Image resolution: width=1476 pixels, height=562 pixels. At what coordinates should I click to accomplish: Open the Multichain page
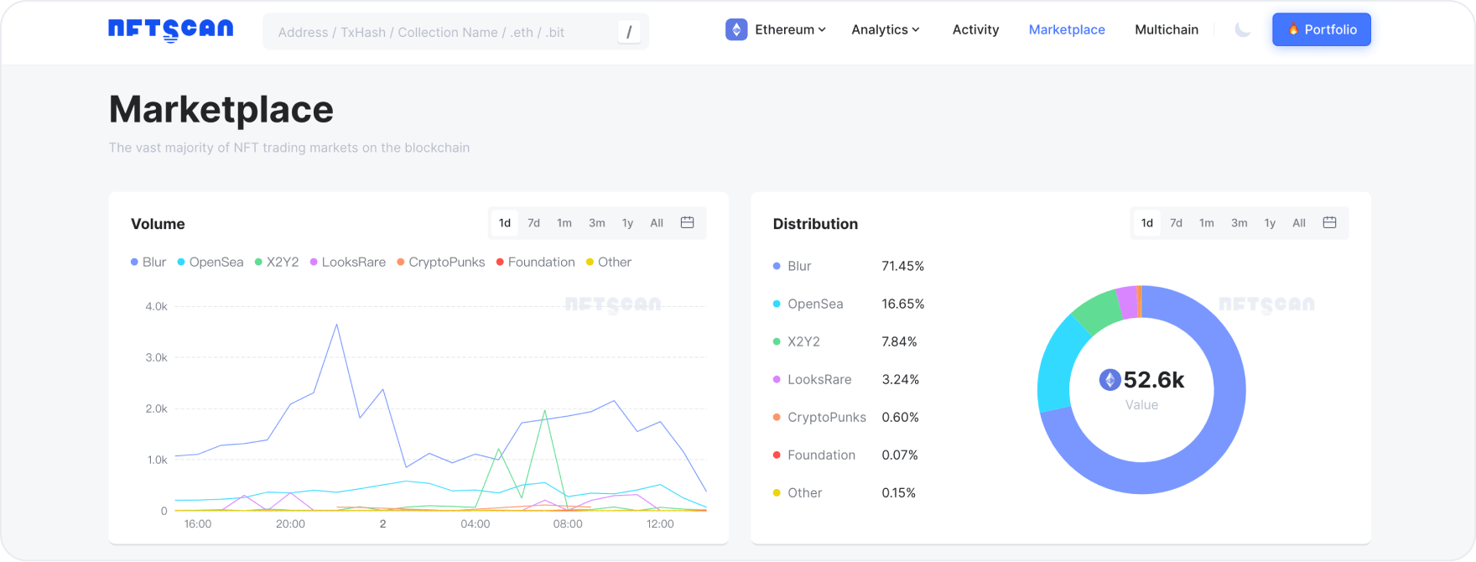[x=1166, y=29]
